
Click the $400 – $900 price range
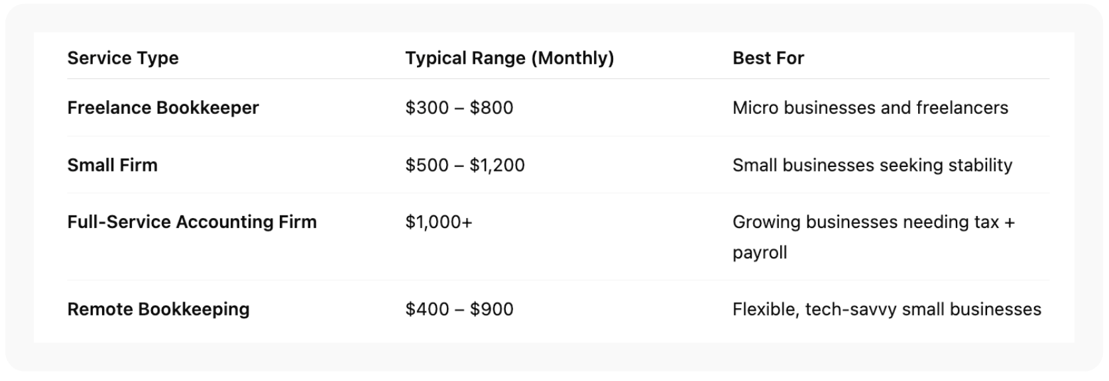[x=459, y=309]
